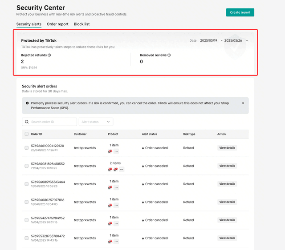View details for order 576956085935313464
Screen dimensions: 285x250
tap(227, 184)
